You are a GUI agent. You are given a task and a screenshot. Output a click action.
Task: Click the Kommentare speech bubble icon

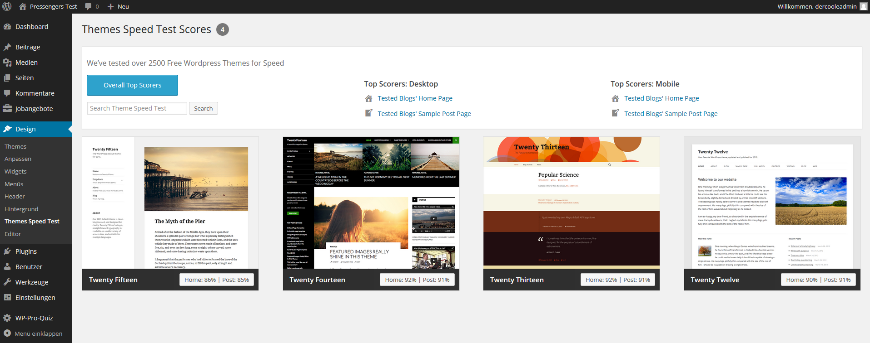[x=7, y=93]
